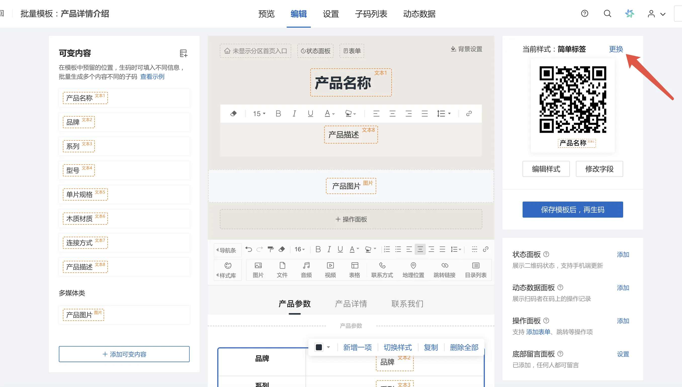Open dropdown arrow beside dark table color swatch
The height and width of the screenshot is (387, 682).
(328, 347)
